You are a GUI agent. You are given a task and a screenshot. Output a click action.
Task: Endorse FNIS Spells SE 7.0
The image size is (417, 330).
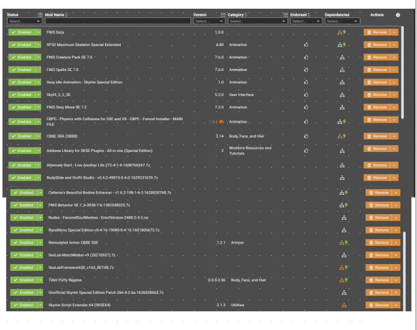coord(306,70)
